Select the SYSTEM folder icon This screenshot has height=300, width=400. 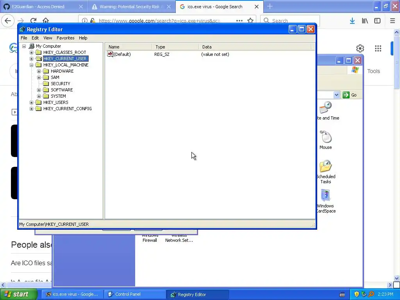pyautogui.click(x=46, y=96)
